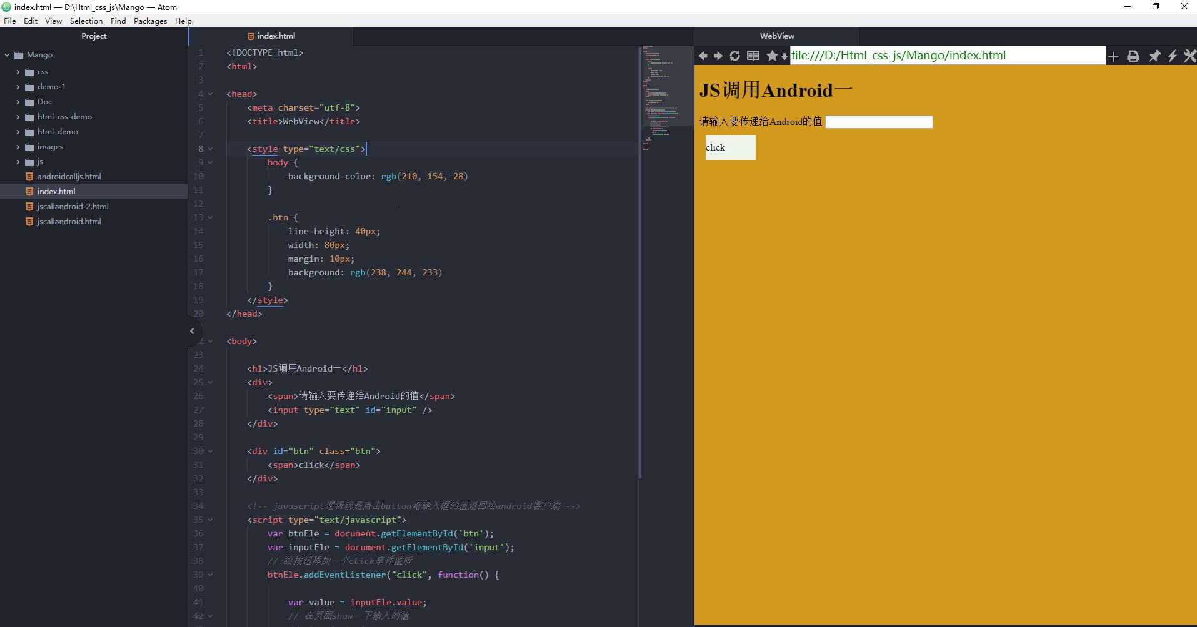Focus the Android value text input
Screen dimensions: 1197x627
pos(879,122)
